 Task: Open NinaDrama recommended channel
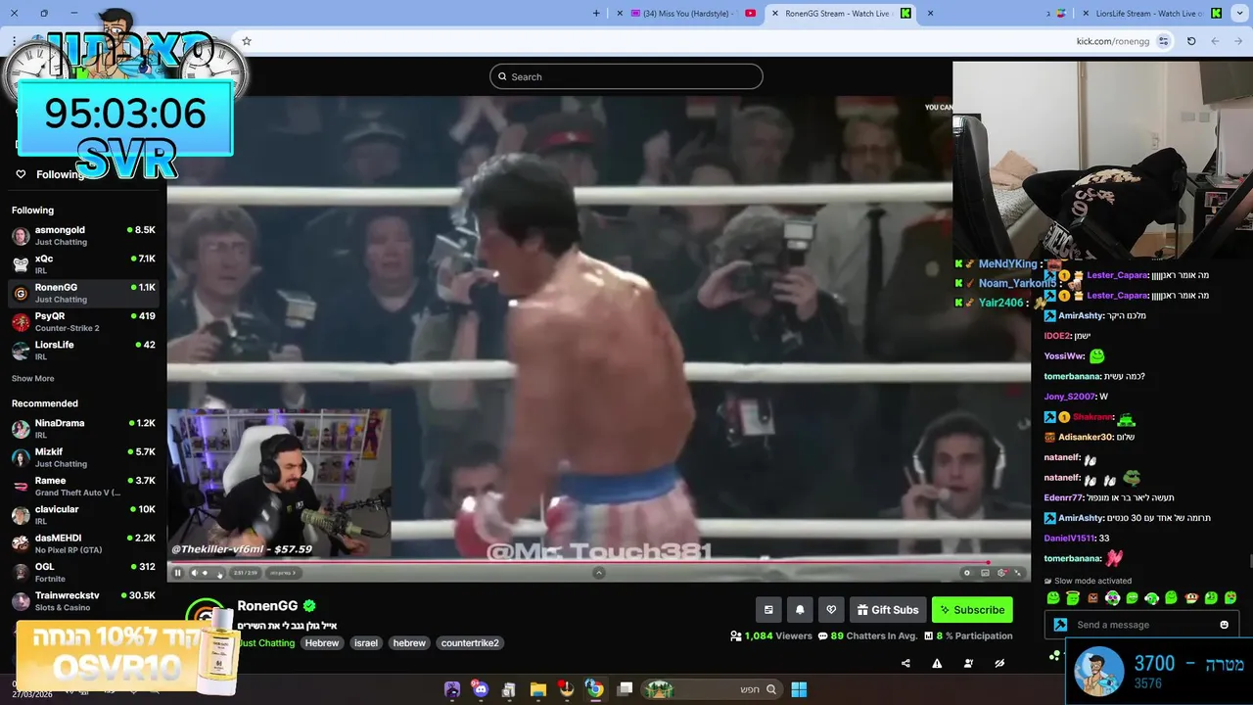pos(83,428)
